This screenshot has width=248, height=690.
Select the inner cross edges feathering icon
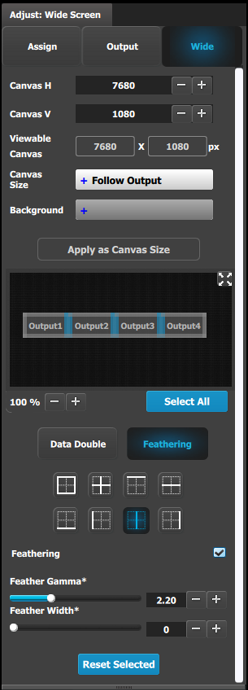coord(101,485)
